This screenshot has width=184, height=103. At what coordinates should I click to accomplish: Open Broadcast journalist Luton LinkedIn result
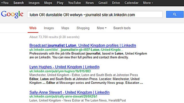pyautogui.click(x=83, y=45)
